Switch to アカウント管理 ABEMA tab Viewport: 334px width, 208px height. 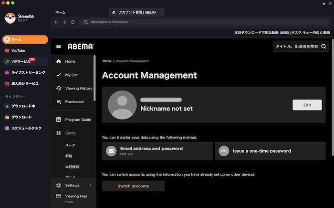[136, 12]
